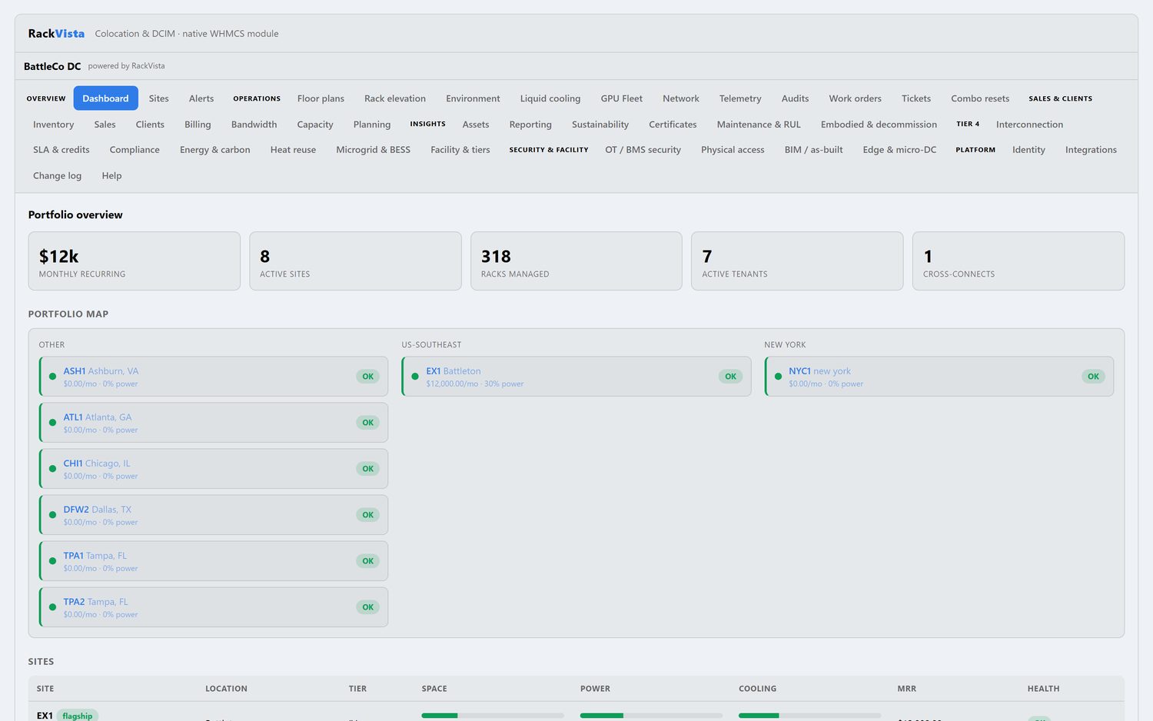
Task: Go to Physical access
Action: point(733,150)
